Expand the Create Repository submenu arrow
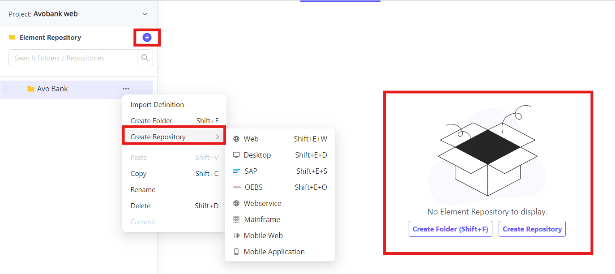Screen dimensions: 615x274 pyautogui.click(x=217, y=137)
